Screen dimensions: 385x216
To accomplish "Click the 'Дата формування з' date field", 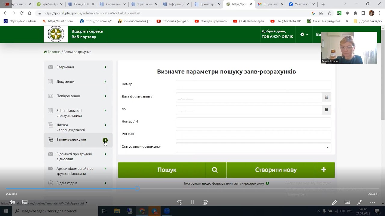I will pos(249,97).
